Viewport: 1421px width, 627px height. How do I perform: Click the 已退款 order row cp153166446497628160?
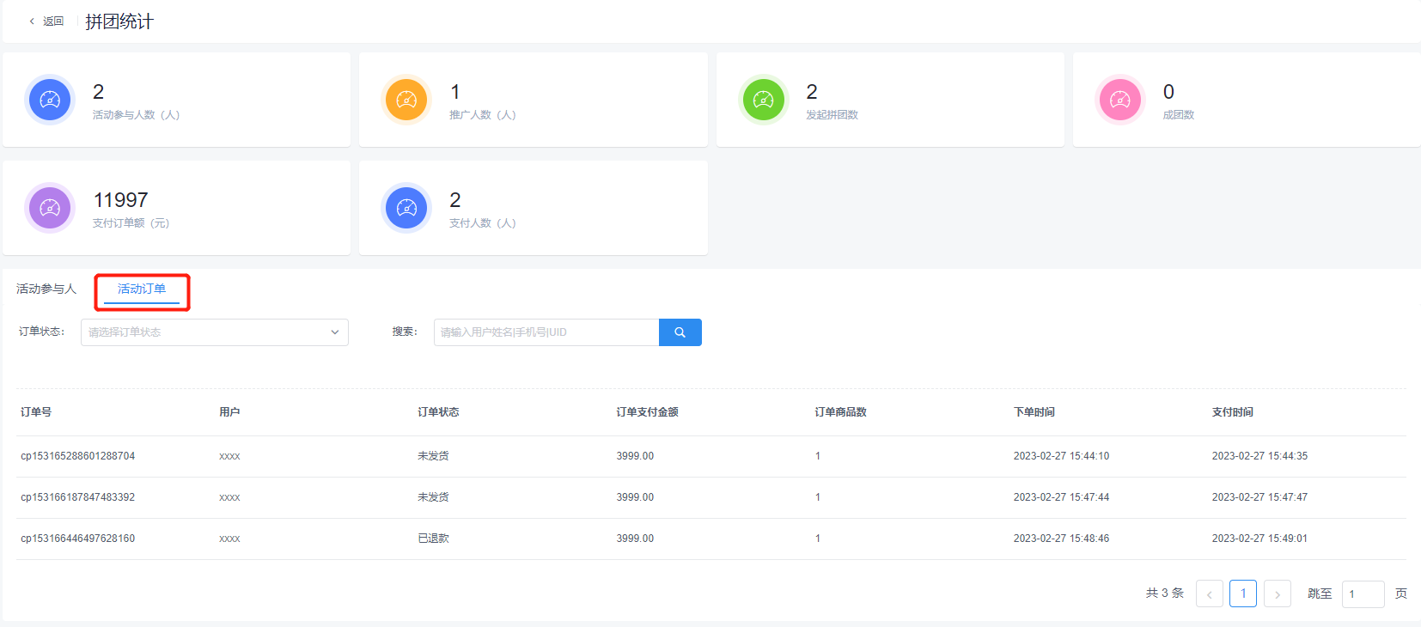tap(78, 539)
